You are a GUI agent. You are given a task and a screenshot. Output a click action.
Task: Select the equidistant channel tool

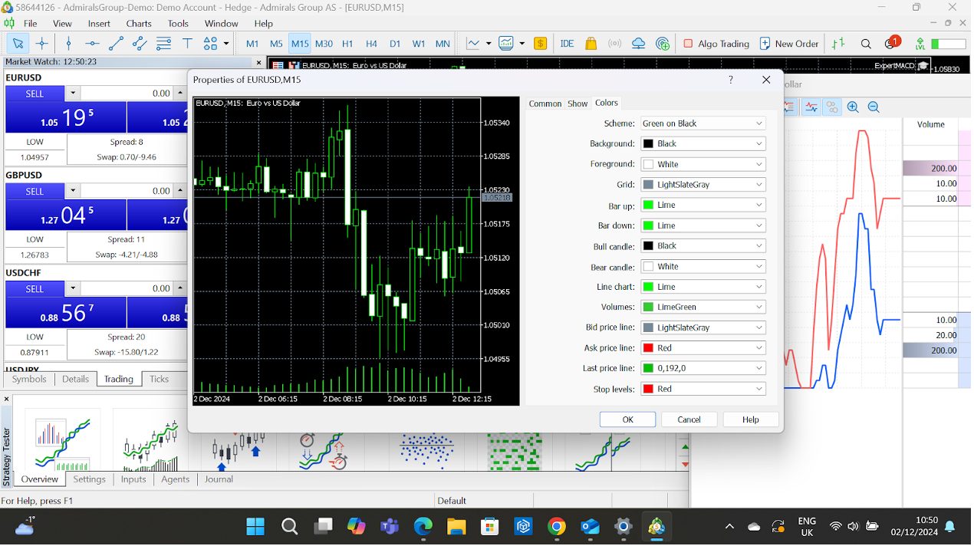140,44
